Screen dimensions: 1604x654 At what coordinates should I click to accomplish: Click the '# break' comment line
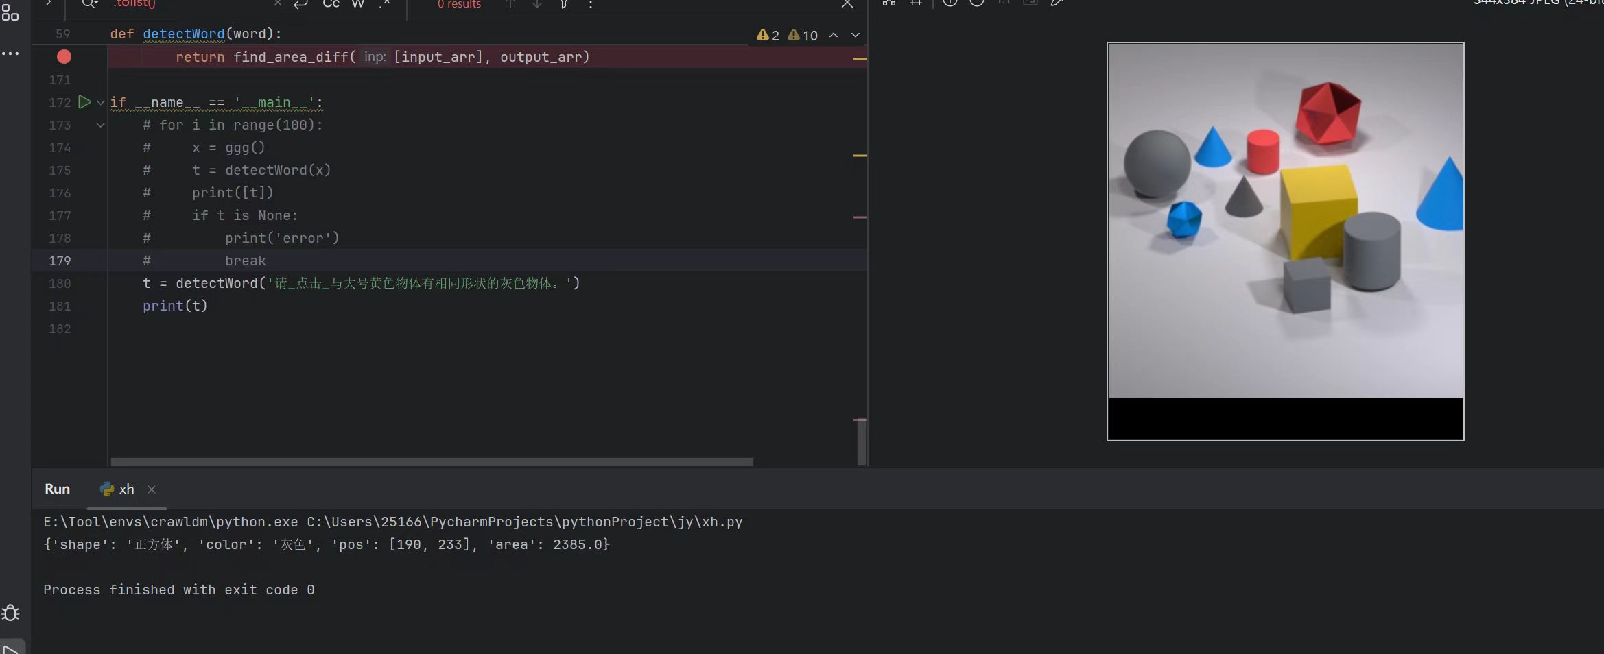(204, 261)
